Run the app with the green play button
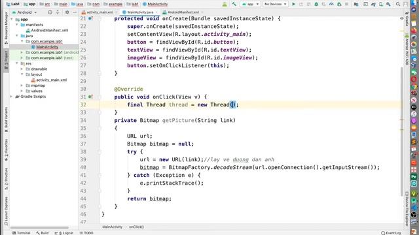Viewport: 419px width, 235px height. pyautogui.click(x=293, y=4)
